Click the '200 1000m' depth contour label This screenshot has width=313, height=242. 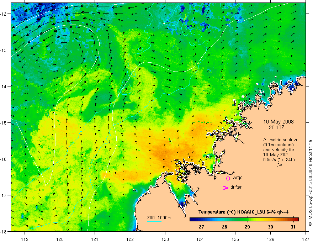tap(159, 218)
